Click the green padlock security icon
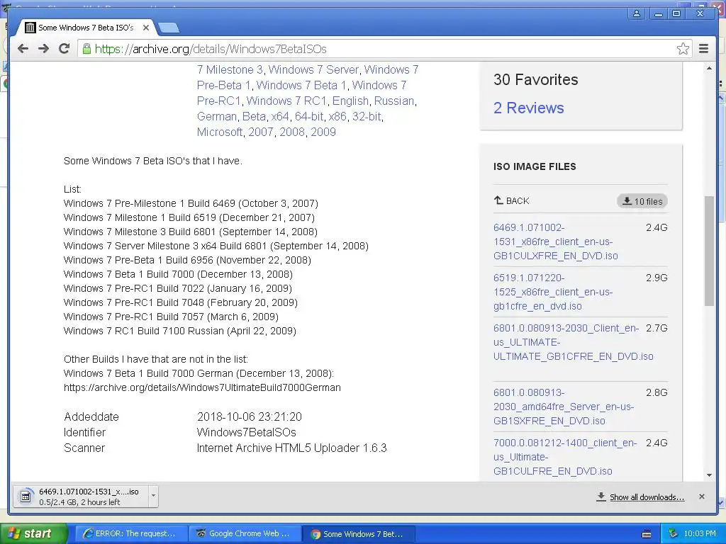726x544 pixels. 86,49
